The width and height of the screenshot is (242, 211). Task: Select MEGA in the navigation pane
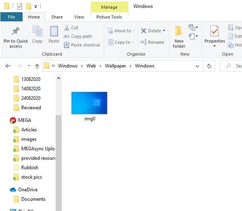pos(21,120)
